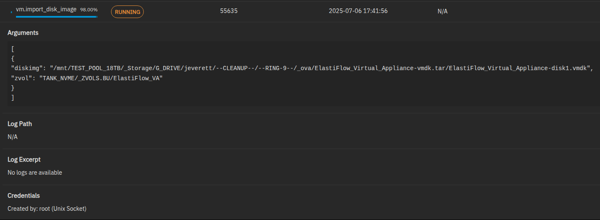Click the closing square bracket in arguments
Image resolution: width=600 pixels, height=220 pixels.
13,97
